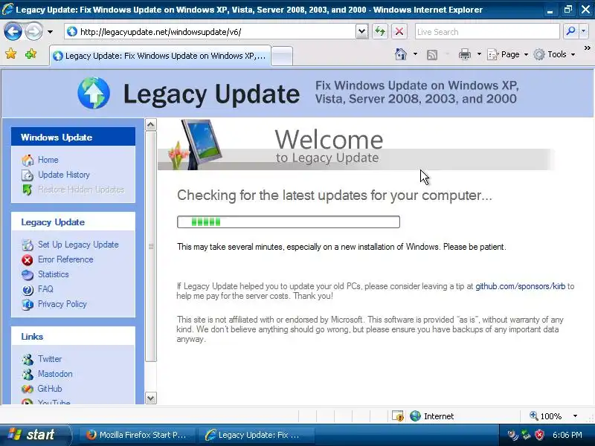Click the Set Up Legacy Update icon
Screen dimensions: 595x446
pos(28,245)
